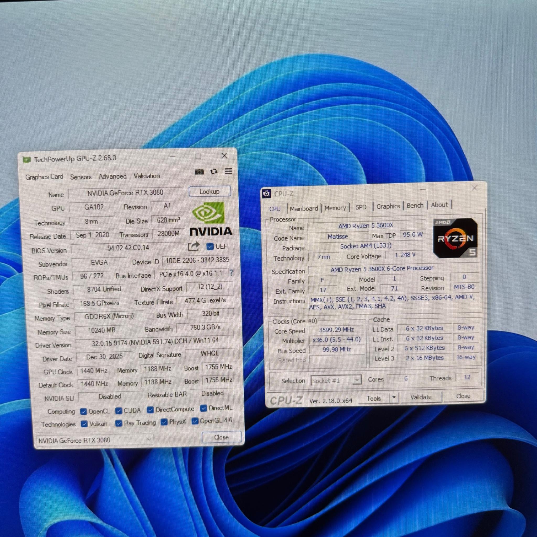Click the Level 3 cache value 2 x 16 MBytes
This screenshot has height=537, width=537.
point(425,358)
